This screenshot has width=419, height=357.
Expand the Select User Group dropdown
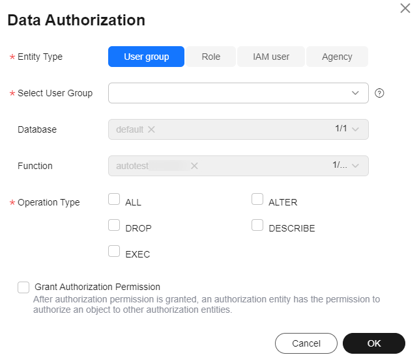[355, 93]
